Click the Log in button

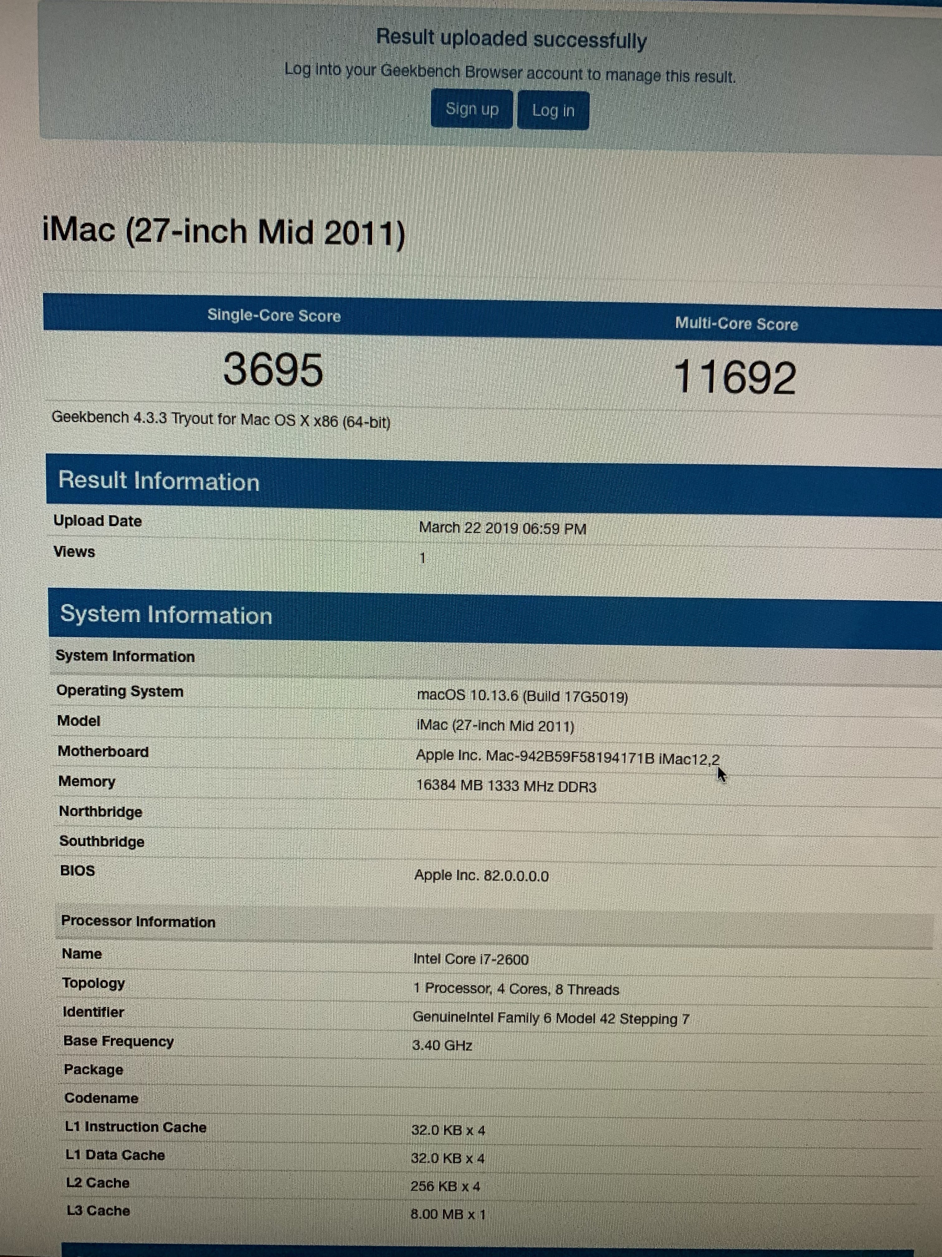pos(553,110)
